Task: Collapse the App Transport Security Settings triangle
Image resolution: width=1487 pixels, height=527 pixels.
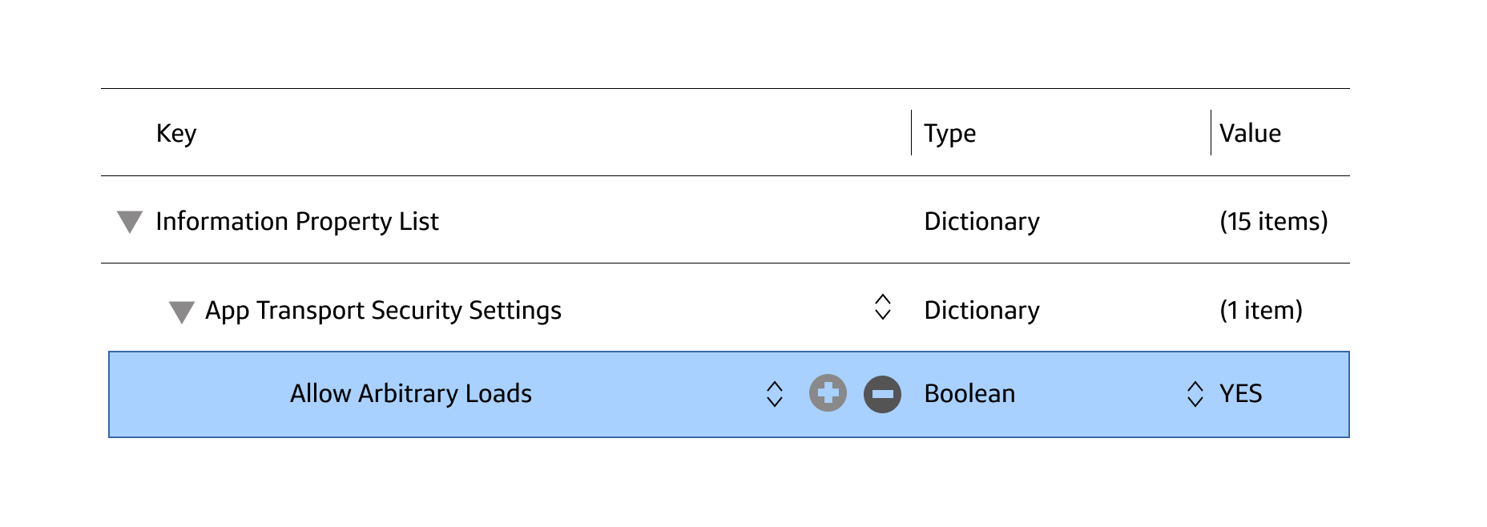Action: point(182,312)
